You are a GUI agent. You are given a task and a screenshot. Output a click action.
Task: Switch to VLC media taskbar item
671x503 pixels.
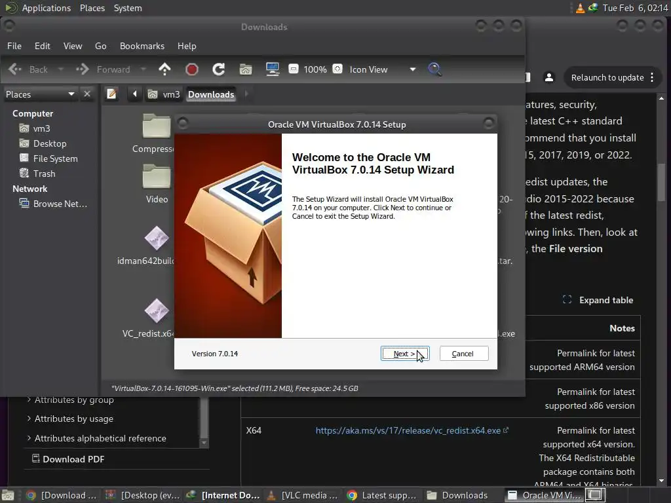303,495
